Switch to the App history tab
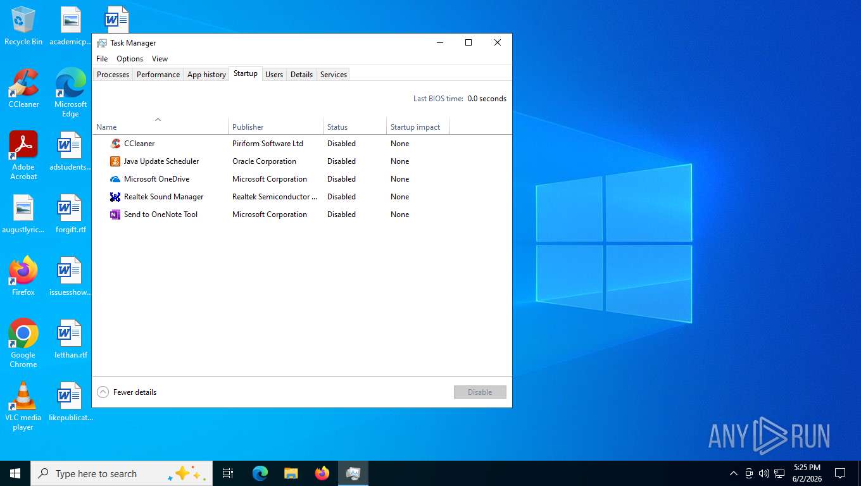 [x=206, y=75]
